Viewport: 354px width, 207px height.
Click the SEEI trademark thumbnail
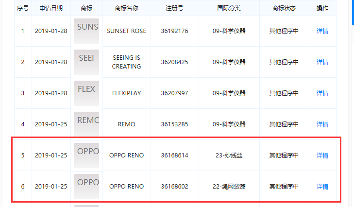86,62
